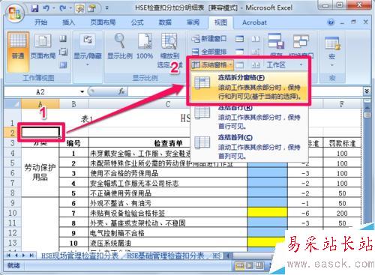Click the custom views icon in the ribbon
This screenshot has width=375, height=275.
point(63,52)
